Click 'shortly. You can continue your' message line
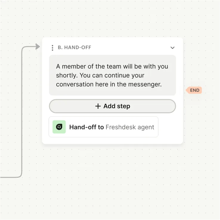The height and width of the screenshot is (220, 220). pos(100,75)
